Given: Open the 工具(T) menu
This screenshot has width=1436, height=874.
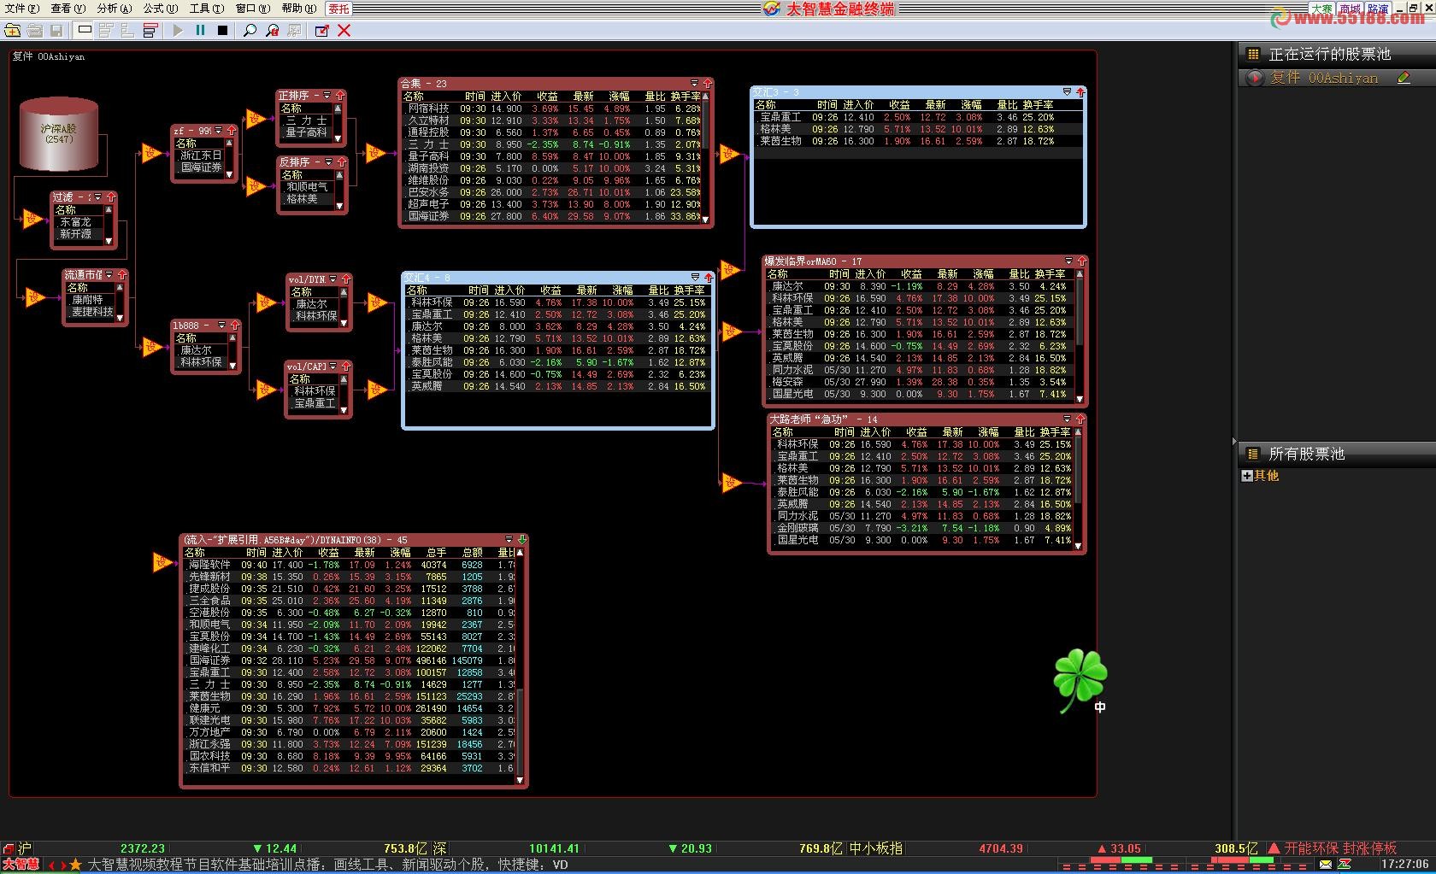Looking at the screenshot, I should (x=206, y=8).
